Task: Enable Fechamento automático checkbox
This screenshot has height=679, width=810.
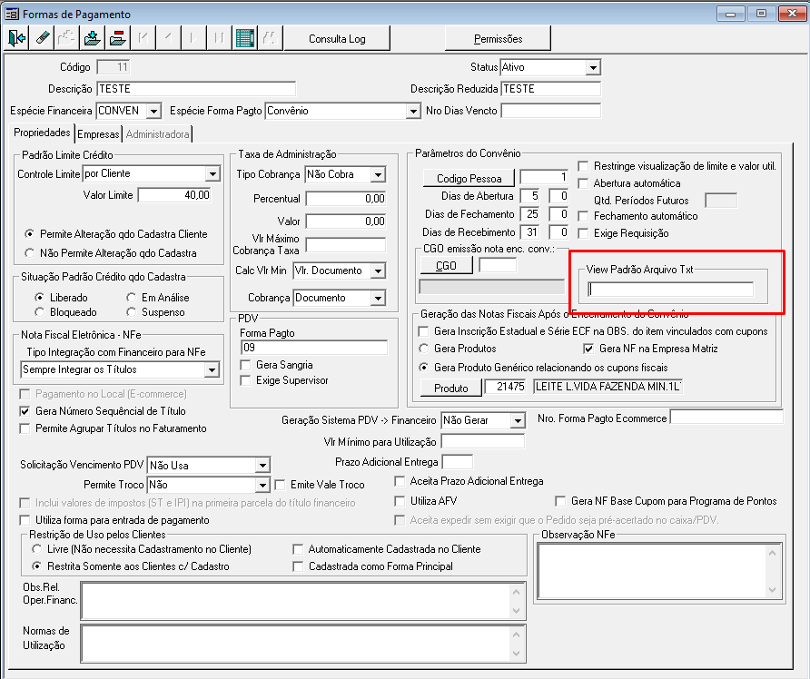Action: click(x=583, y=216)
